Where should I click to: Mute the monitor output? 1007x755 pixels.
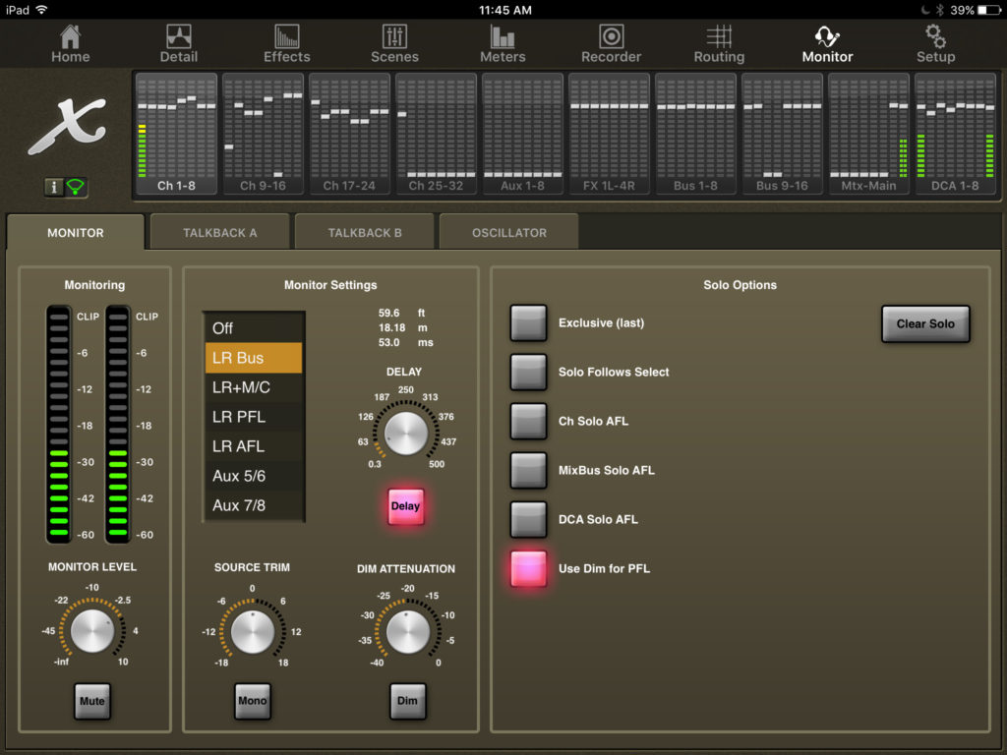tap(91, 702)
